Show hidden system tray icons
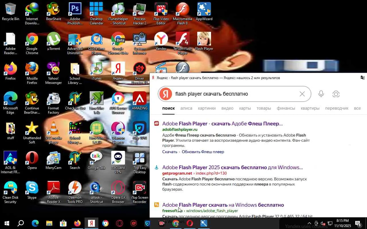The width and height of the screenshot is (367, 229). (309, 223)
